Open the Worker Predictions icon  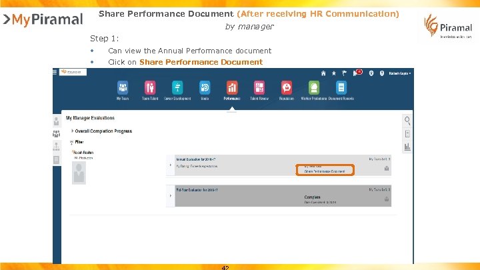click(x=314, y=88)
